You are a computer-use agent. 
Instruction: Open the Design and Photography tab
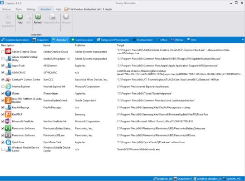pyautogui.click(x=113, y=40)
